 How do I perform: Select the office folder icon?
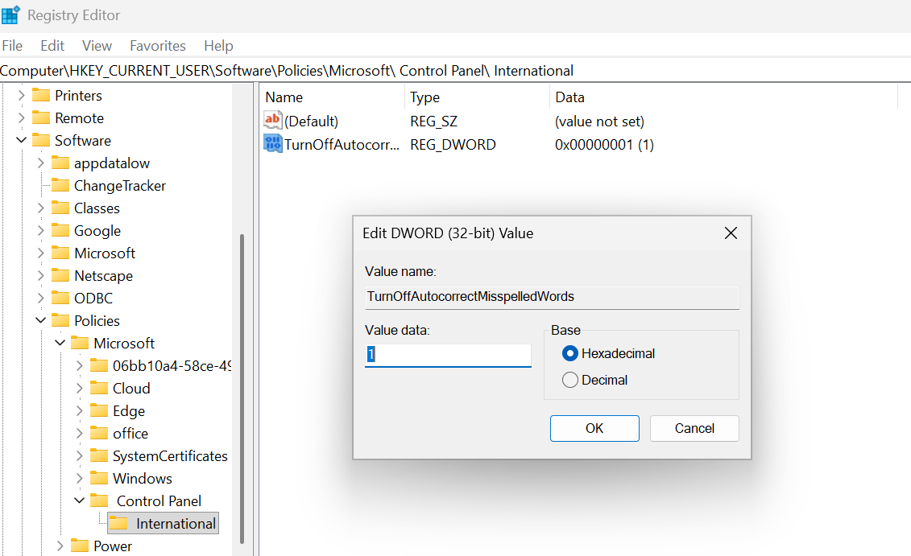click(x=99, y=433)
